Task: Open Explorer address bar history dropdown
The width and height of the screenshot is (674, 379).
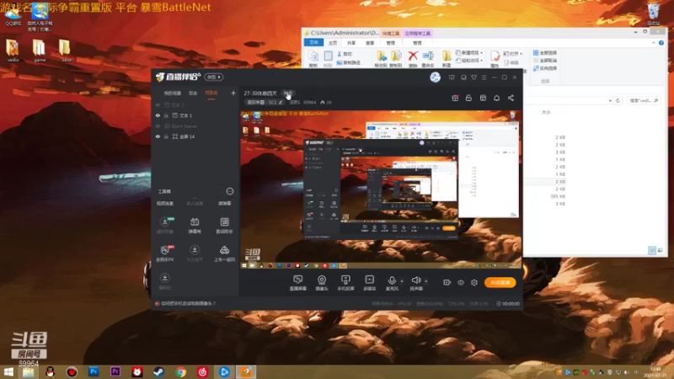Action: point(610,100)
